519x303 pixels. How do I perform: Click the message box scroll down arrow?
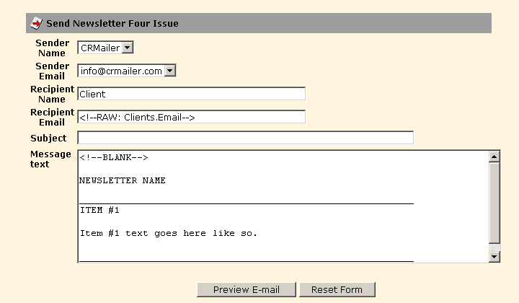[494, 256]
